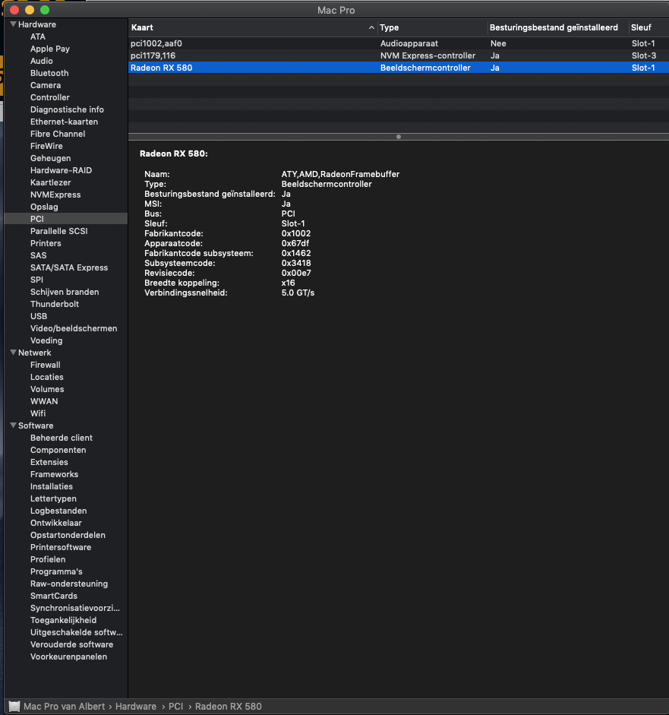Select the pci1002,aaf0 row

(x=399, y=43)
